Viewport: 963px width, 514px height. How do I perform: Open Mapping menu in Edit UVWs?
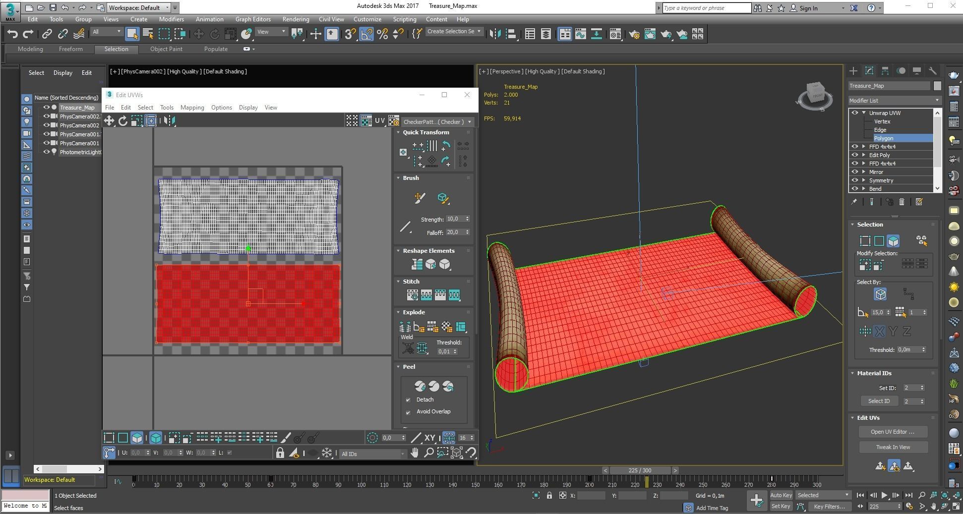192,108
